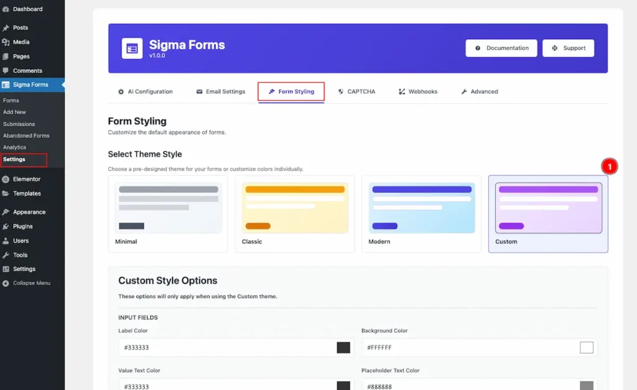Click the Templates folder icon

tap(6, 193)
